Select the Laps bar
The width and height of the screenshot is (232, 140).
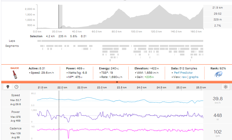click(x=120, y=41)
